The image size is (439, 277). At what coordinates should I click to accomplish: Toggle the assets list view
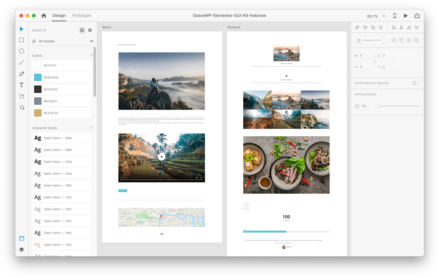pyautogui.click(x=82, y=30)
